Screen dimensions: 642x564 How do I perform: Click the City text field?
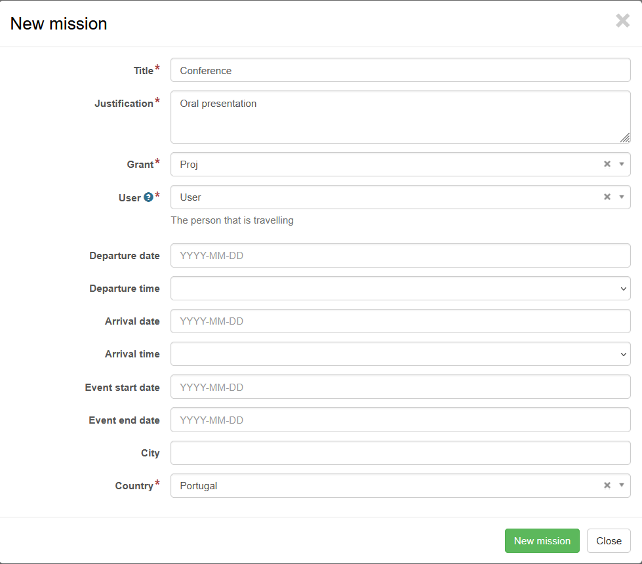400,453
